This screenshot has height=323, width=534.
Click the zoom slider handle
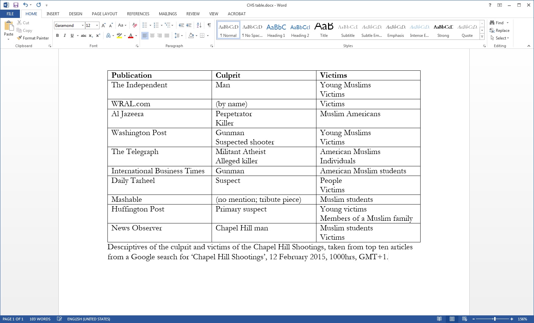pyautogui.click(x=495, y=319)
